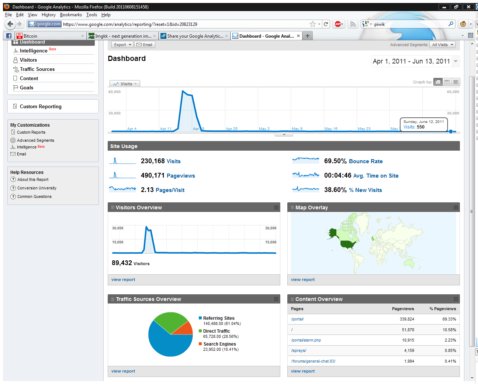
Task: Click the Bounce Rate link
Action: point(366,161)
